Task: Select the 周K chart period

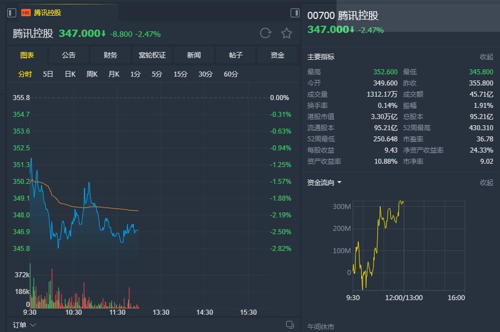Action: [x=92, y=74]
